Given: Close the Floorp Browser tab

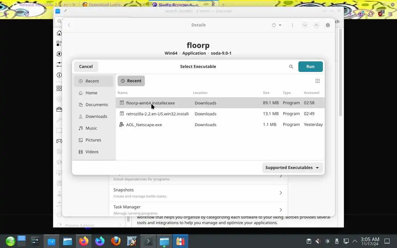Looking at the screenshot, I should click(213, 5).
